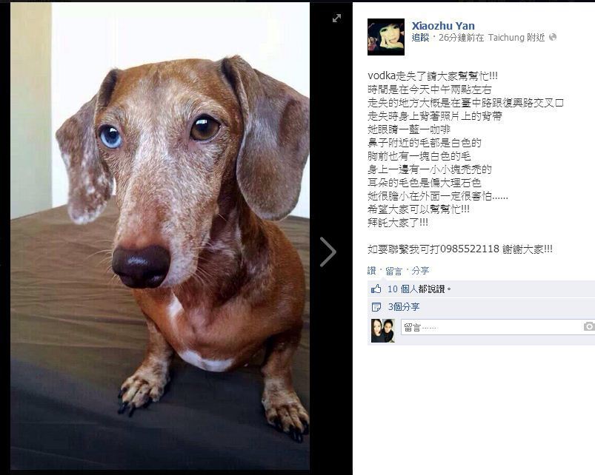Click 讚 to like the post
Image resolution: width=595 pixels, height=475 pixels.
tap(371, 271)
